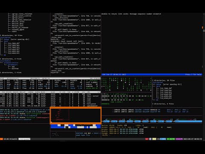
Task: Click the red updates-available indicator
Action: (147, 139)
